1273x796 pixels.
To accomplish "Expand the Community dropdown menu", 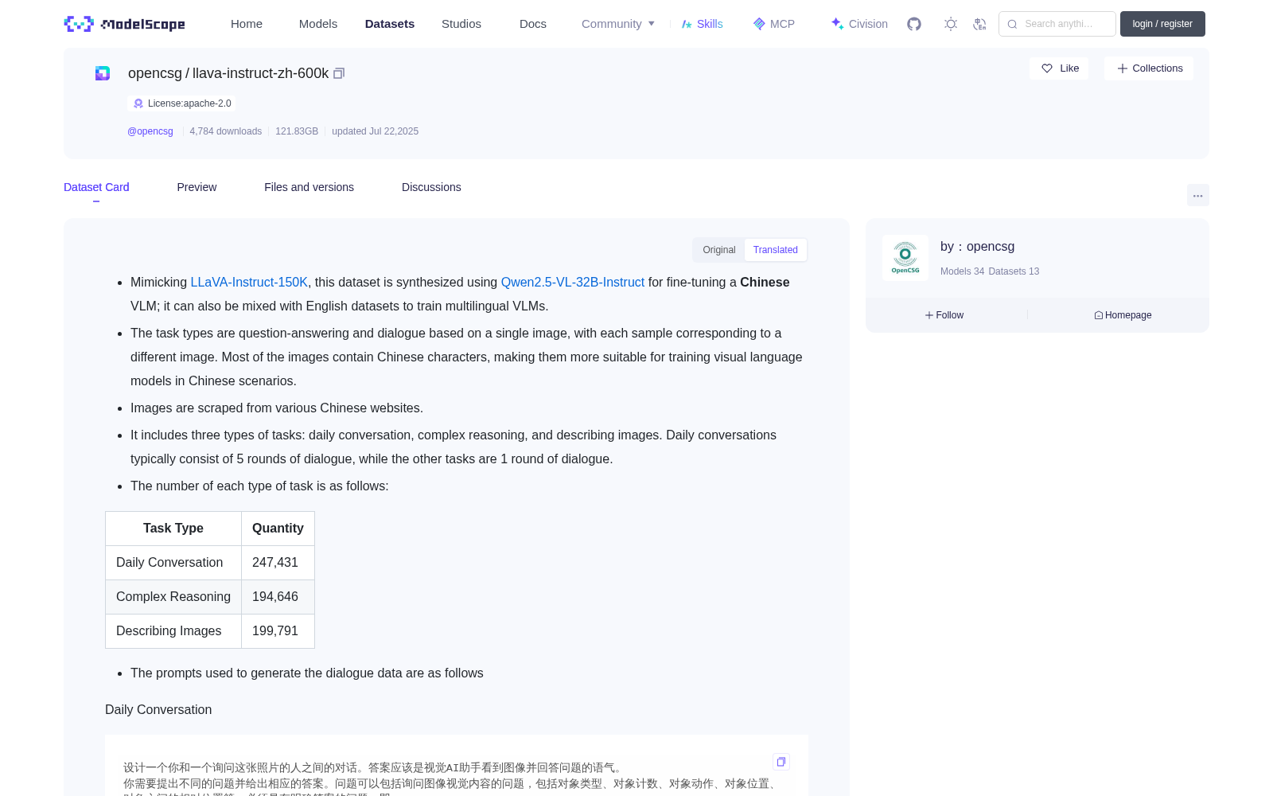I will (618, 24).
